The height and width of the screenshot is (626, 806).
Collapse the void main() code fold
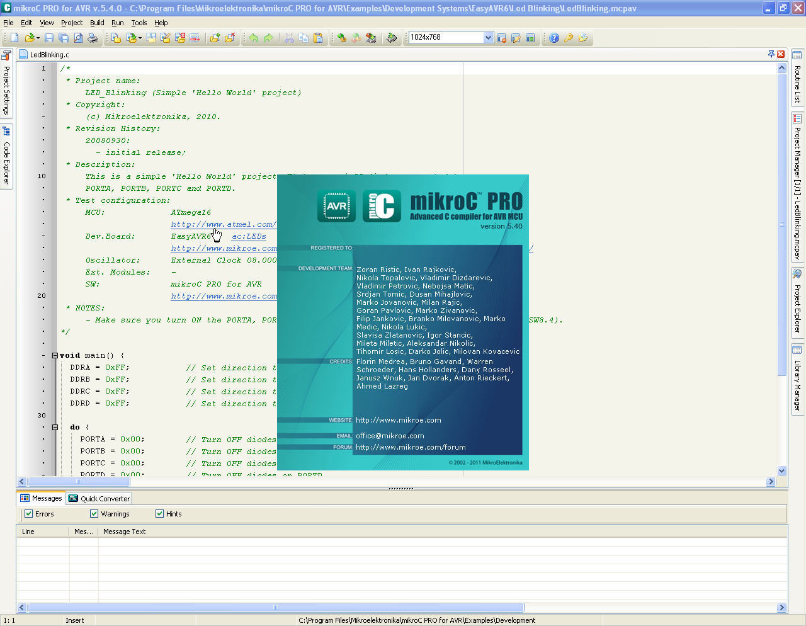tap(55, 355)
